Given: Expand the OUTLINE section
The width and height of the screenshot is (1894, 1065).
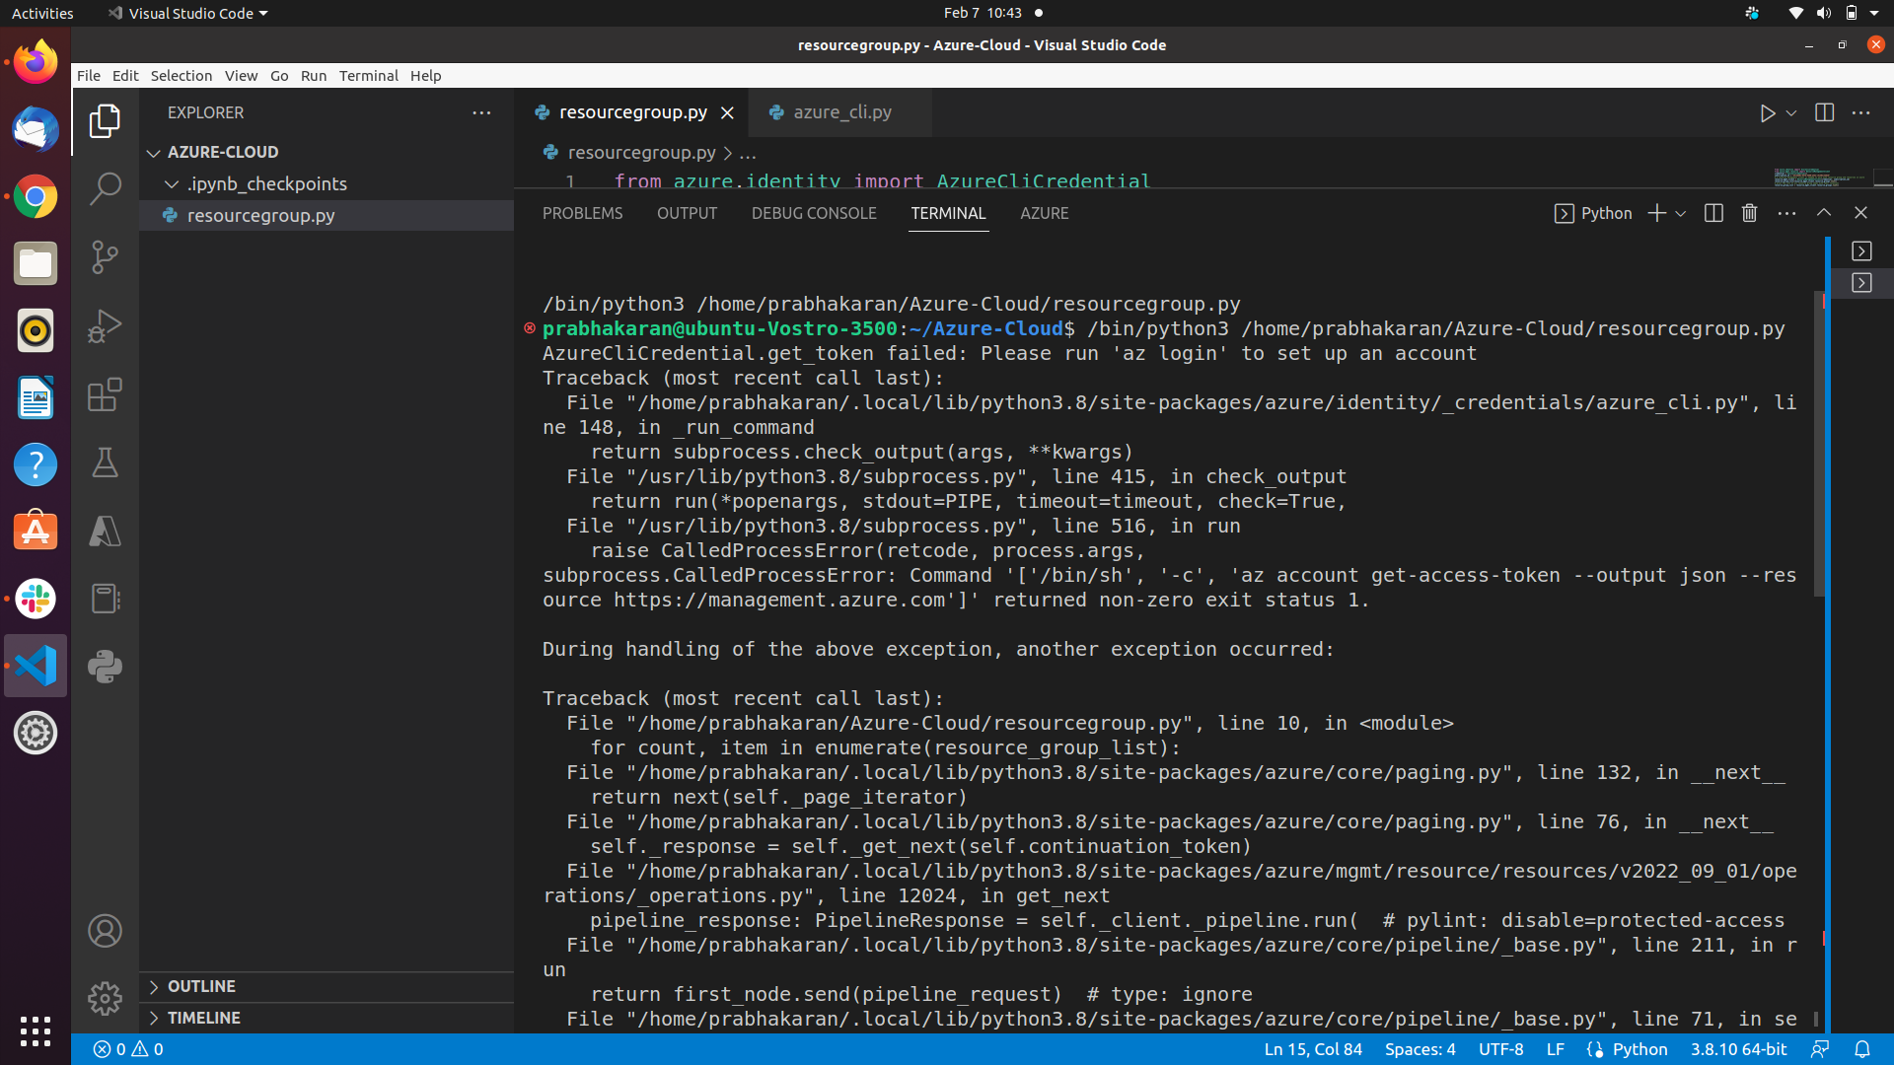Looking at the screenshot, I should (x=201, y=986).
